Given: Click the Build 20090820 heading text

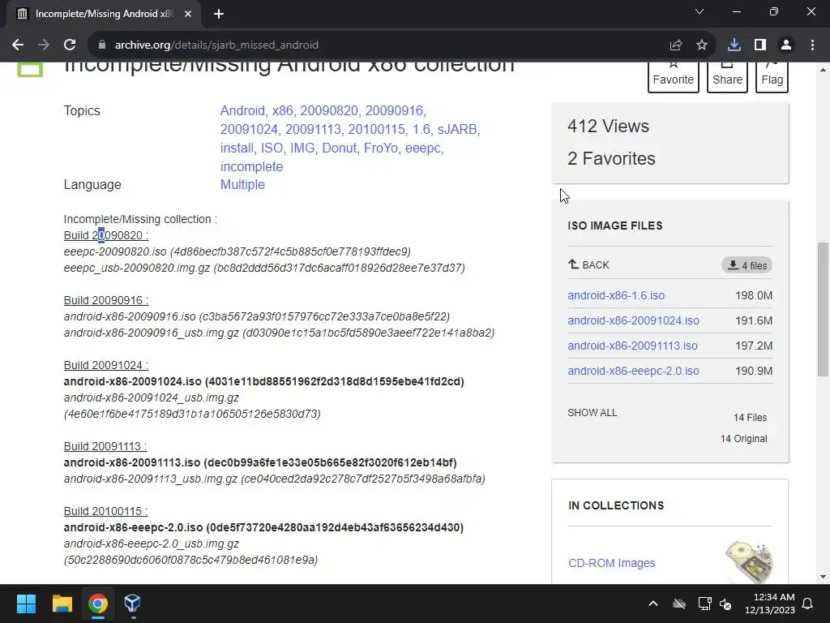Looking at the screenshot, I should [x=106, y=235].
